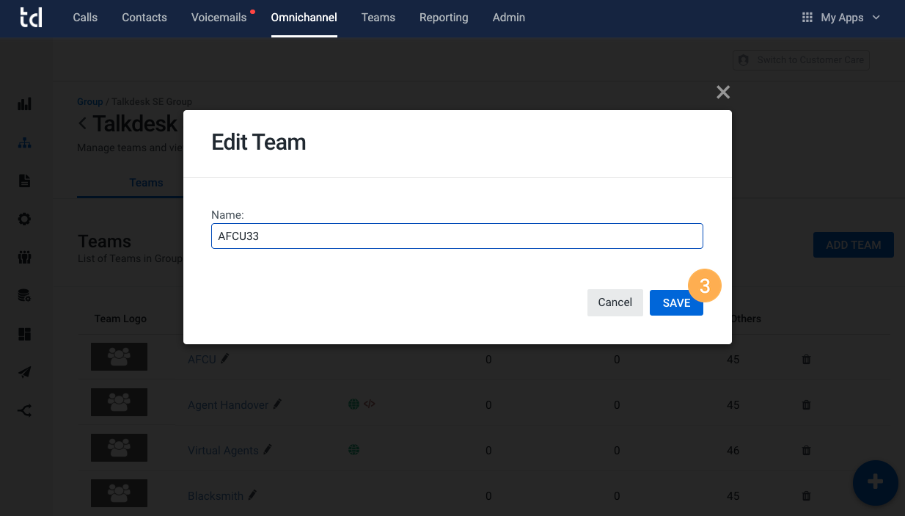Open the settings gear sidebar icon

[x=25, y=219]
